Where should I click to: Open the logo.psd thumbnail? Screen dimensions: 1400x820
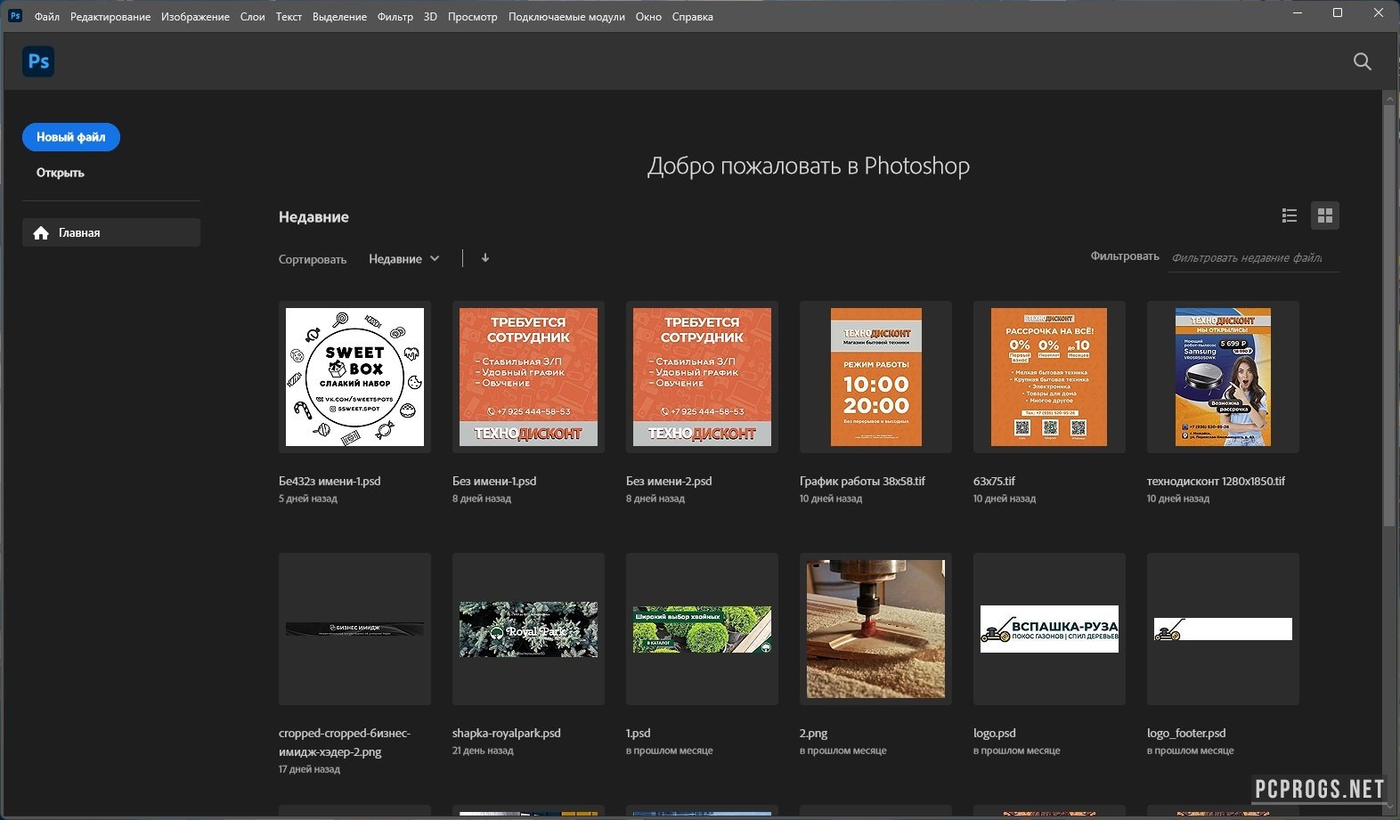click(1049, 629)
